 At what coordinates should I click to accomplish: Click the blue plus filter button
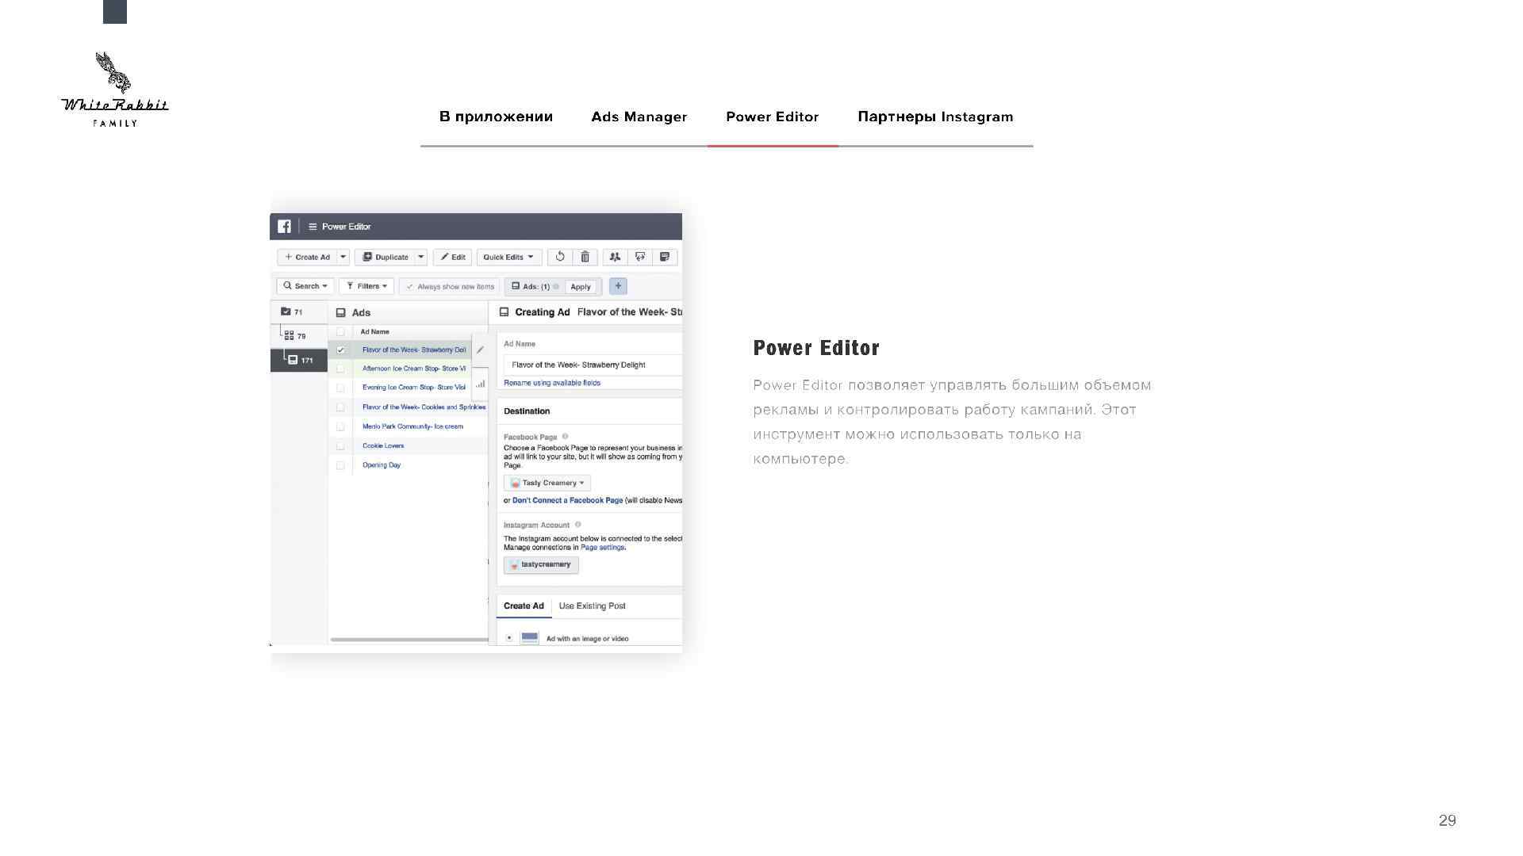[618, 286]
